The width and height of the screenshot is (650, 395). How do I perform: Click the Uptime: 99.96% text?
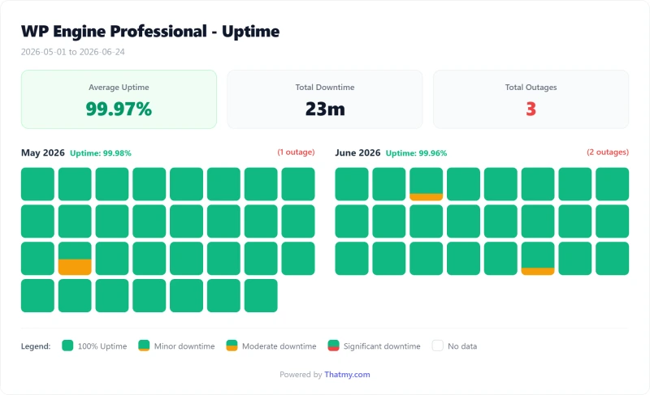[416, 153]
